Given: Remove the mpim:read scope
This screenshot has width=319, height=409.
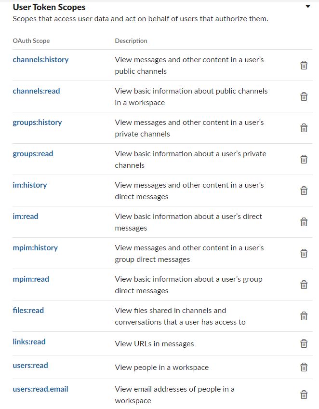Looking at the screenshot, I should (x=304, y=284).
